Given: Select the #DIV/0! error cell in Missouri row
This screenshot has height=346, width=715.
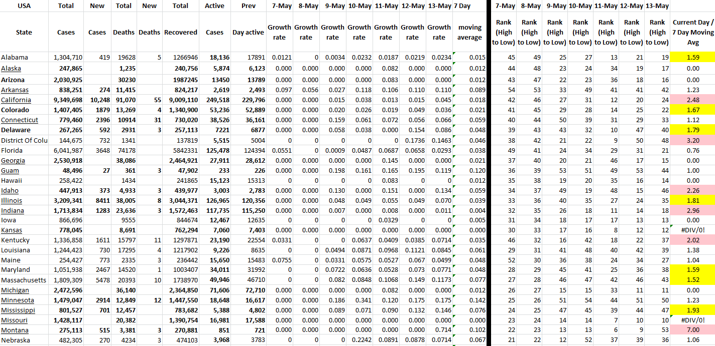Looking at the screenshot, I should pos(692,320).
